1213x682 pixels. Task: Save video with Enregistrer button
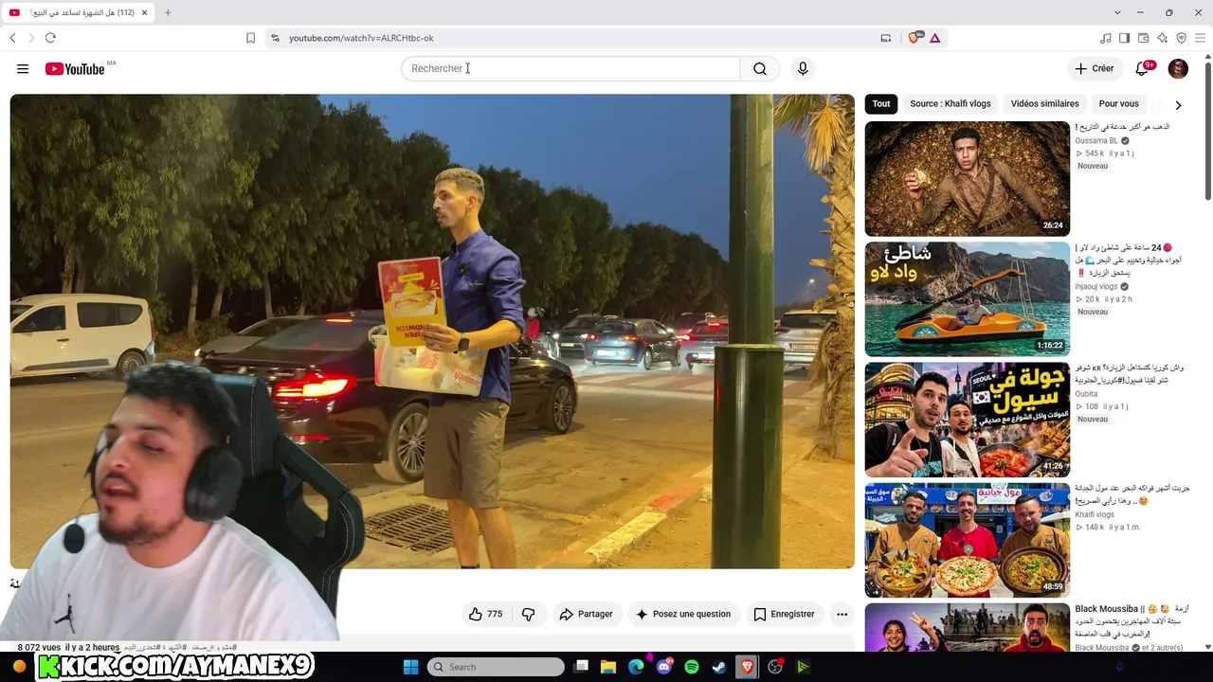point(784,614)
